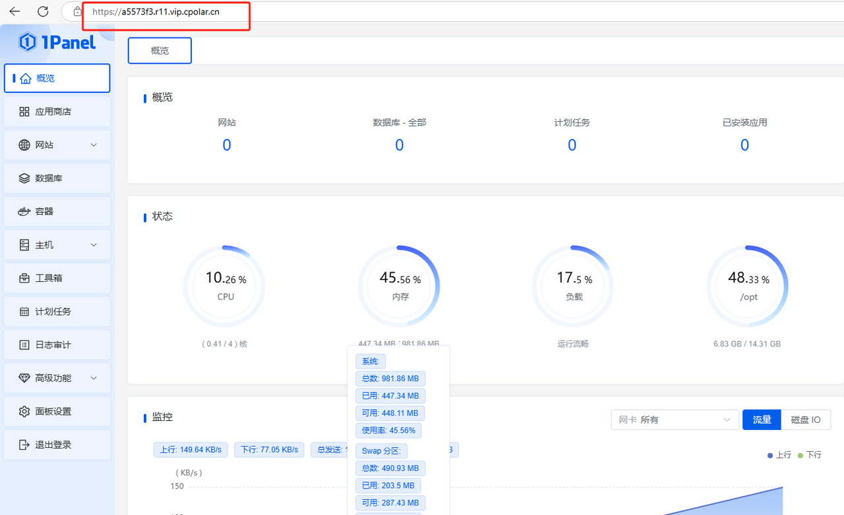Viewport: 844px width, 515px height.
Task: Expand the 主机 host submenu chevron
Action: pos(94,245)
